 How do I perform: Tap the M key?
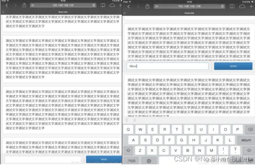pyautogui.click(x=212, y=150)
